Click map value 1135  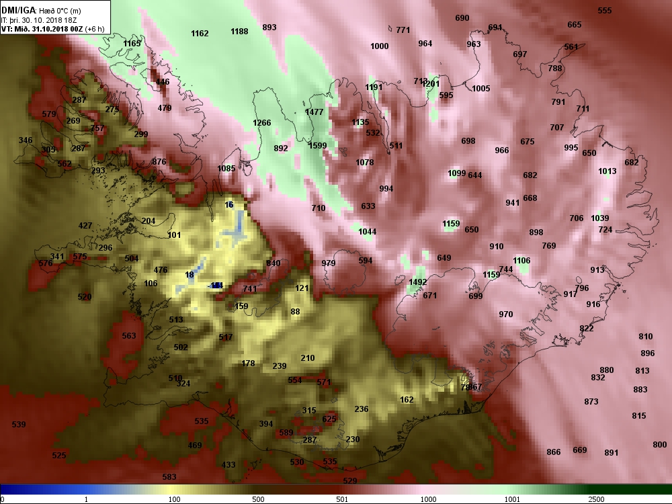click(x=360, y=122)
